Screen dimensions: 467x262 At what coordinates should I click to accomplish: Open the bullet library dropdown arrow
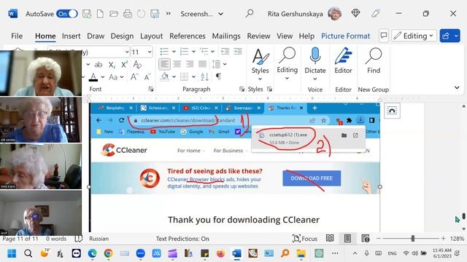(174, 52)
